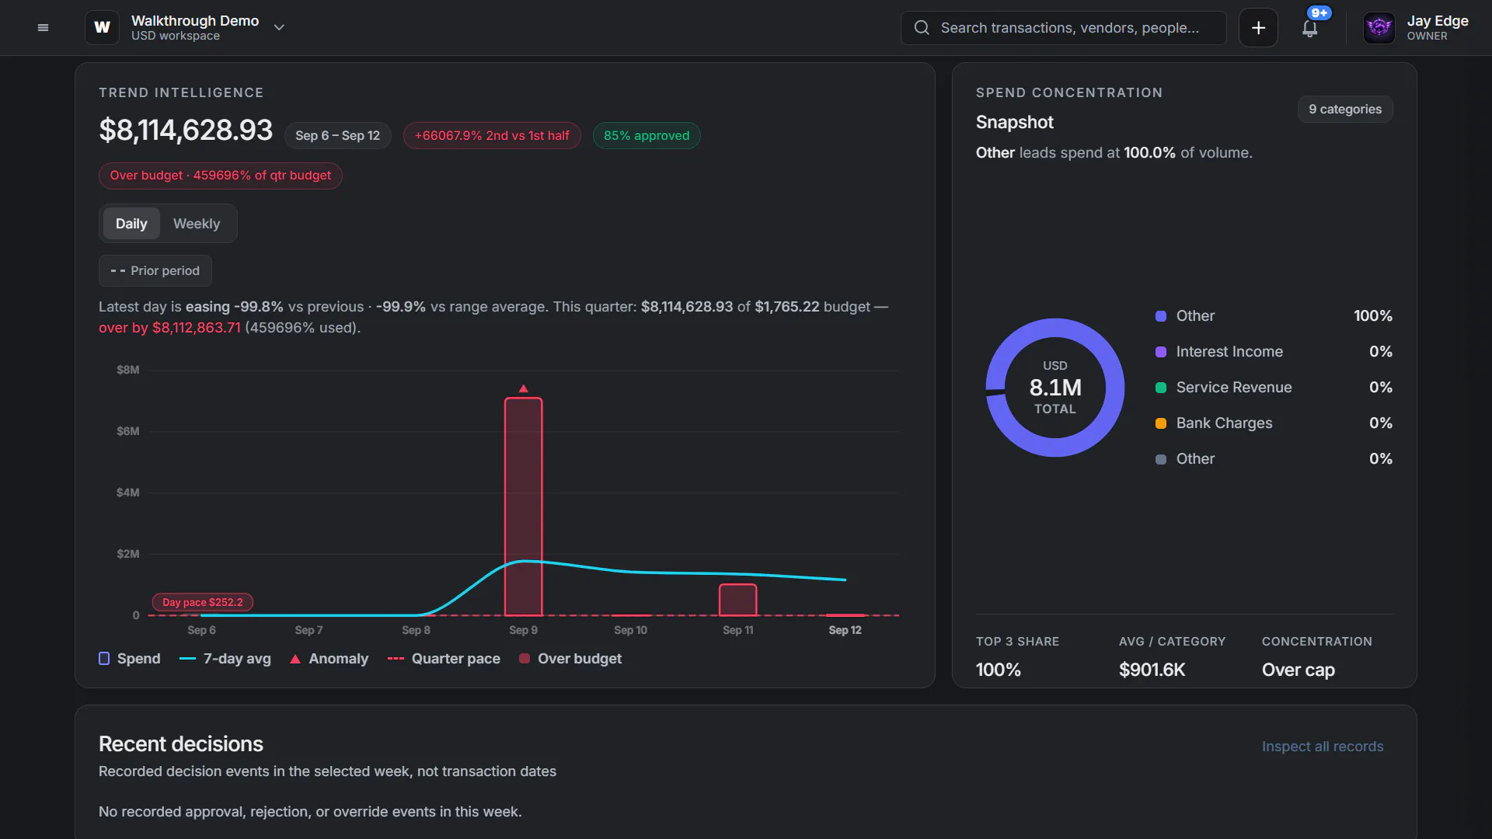Select the Bank Charges category label
The height and width of the screenshot is (839, 1492).
(x=1225, y=423)
